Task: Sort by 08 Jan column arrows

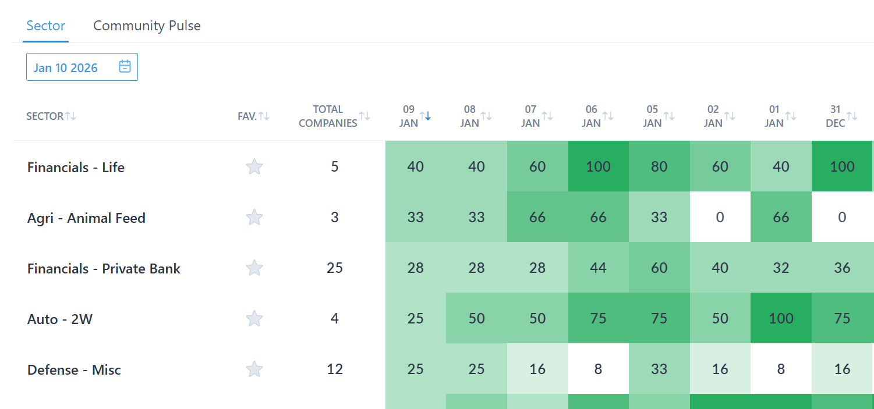Action: pos(486,116)
